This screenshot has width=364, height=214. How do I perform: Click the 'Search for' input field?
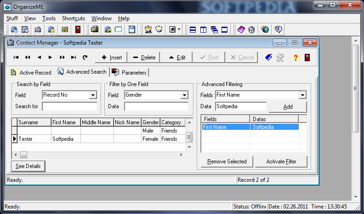(70, 106)
